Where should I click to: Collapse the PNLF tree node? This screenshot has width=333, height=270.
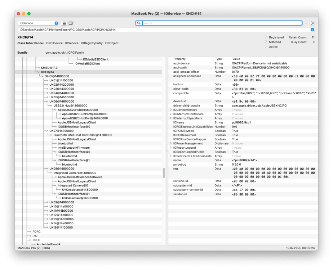click(x=30, y=240)
